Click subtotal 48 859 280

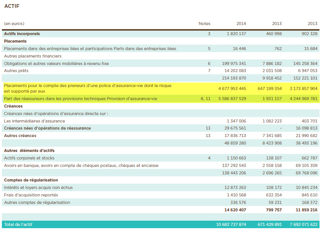pos(235,143)
